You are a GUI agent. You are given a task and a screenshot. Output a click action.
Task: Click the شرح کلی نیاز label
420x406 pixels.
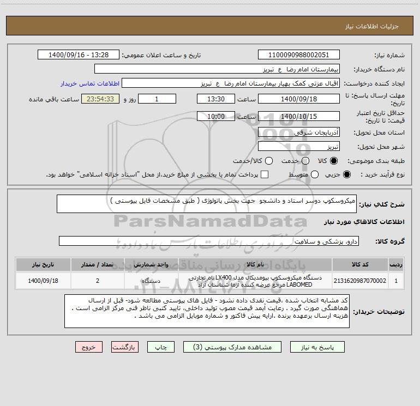[x=382, y=204]
